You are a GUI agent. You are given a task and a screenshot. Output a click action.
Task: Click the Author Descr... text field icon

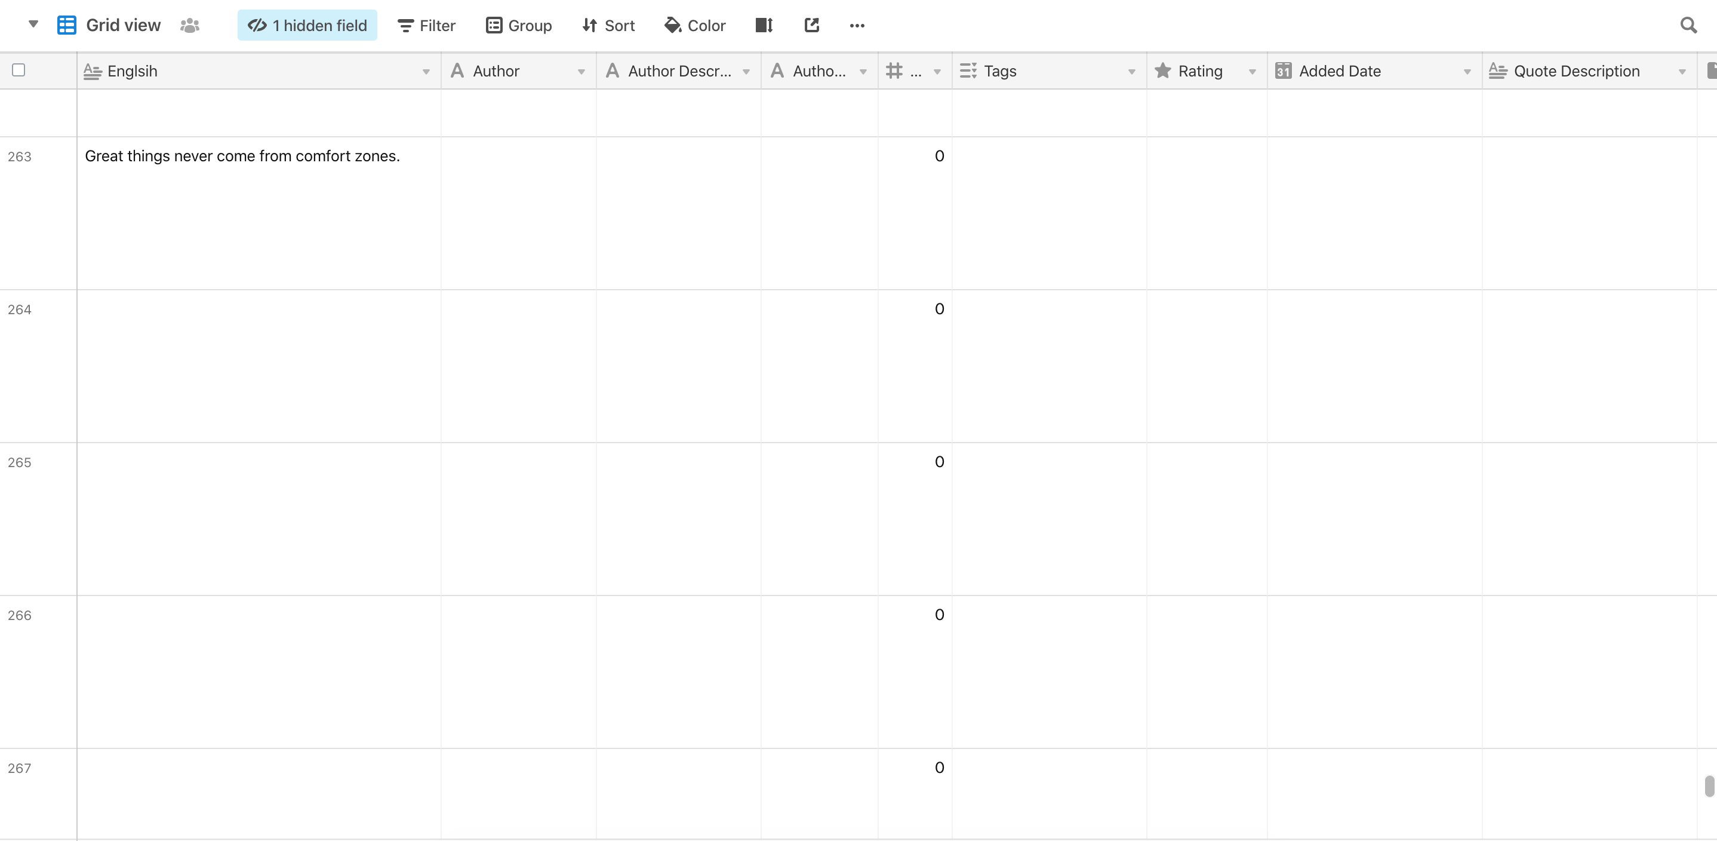(x=613, y=70)
